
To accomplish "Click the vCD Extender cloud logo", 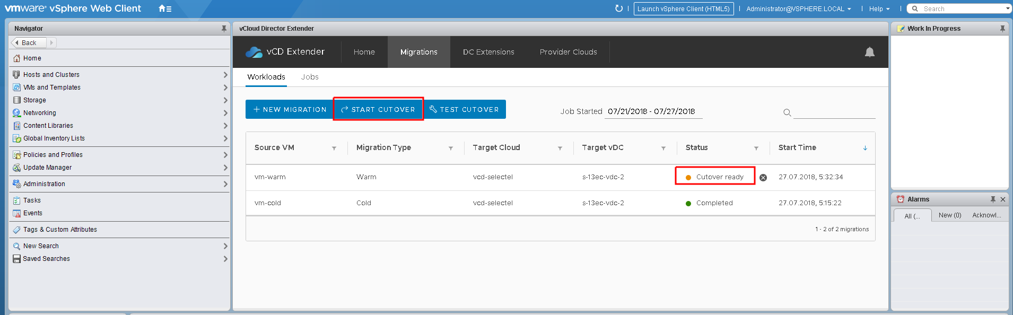I will tap(254, 52).
